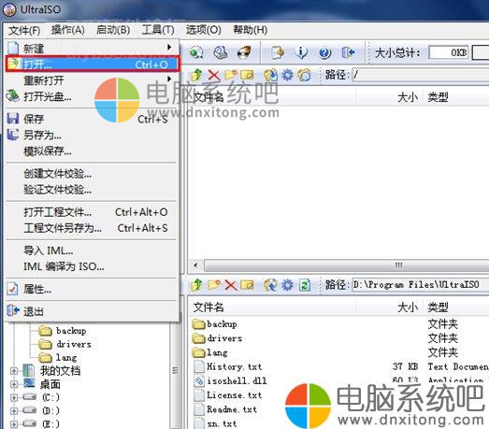Click the burn CD image toolbar icon
Screen dimensions: 489x429
244,52
